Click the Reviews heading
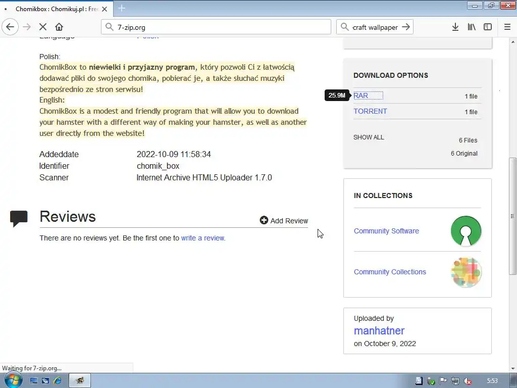517x388 pixels. pos(68,216)
